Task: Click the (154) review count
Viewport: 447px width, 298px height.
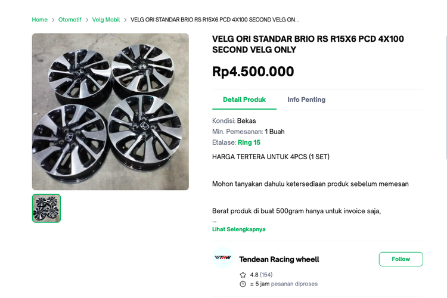Action: coord(266,275)
